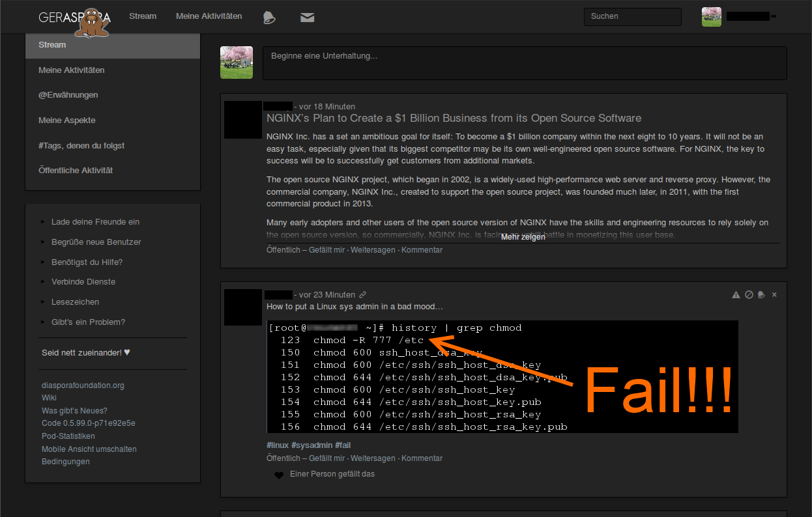
Task: Expand 'Benötigst du Hilfe?' section
Action: point(87,262)
